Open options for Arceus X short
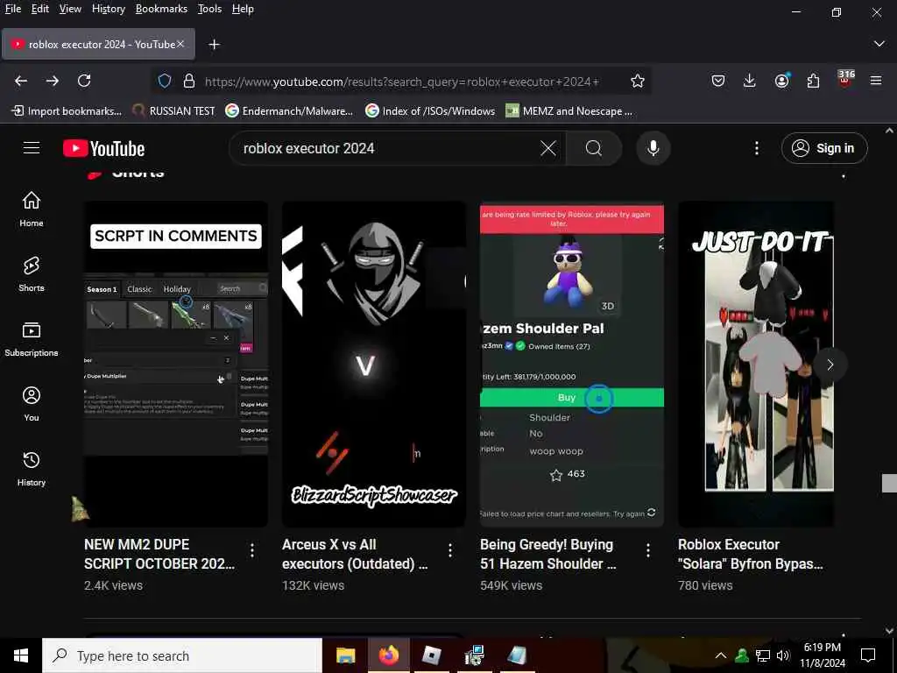Image resolution: width=897 pixels, height=673 pixels. pyautogui.click(x=450, y=550)
